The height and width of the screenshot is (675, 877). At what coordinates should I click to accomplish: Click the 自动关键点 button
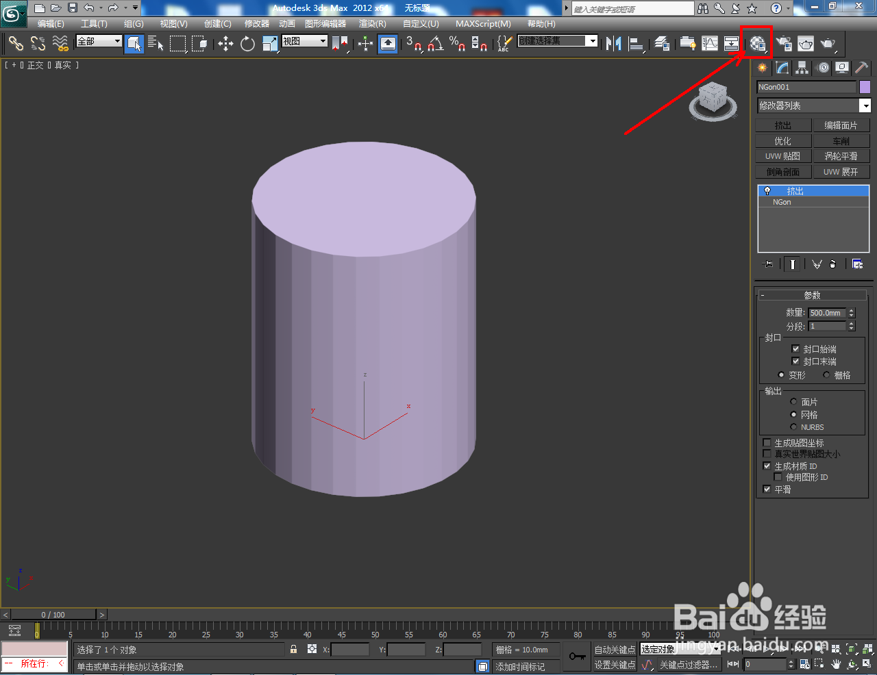[x=615, y=650]
